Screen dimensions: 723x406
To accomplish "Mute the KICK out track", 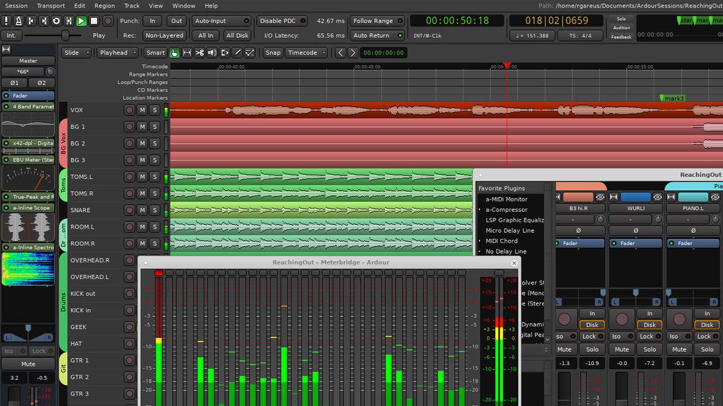I will click(x=142, y=293).
